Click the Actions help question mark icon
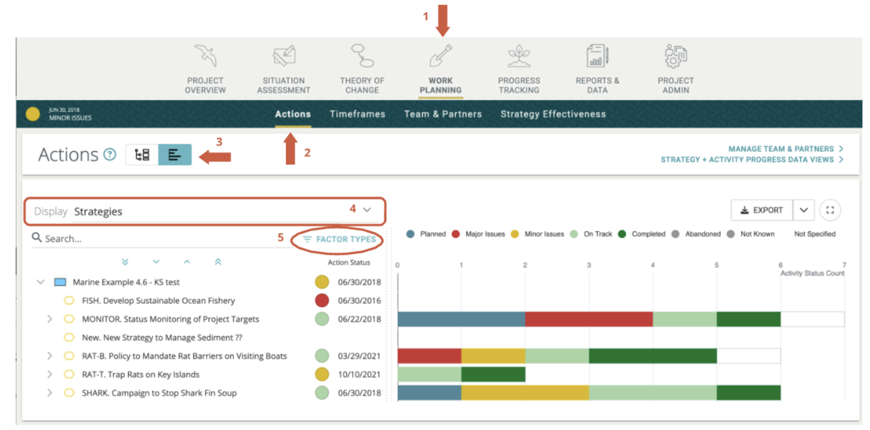Viewport: 870px width, 430px height. (x=110, y=155)
